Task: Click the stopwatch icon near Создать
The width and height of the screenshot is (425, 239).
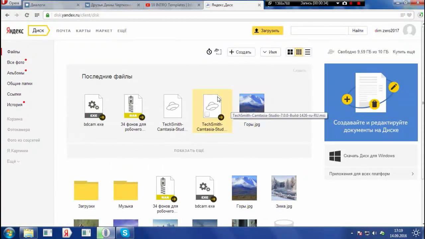Action: (209, 52)
